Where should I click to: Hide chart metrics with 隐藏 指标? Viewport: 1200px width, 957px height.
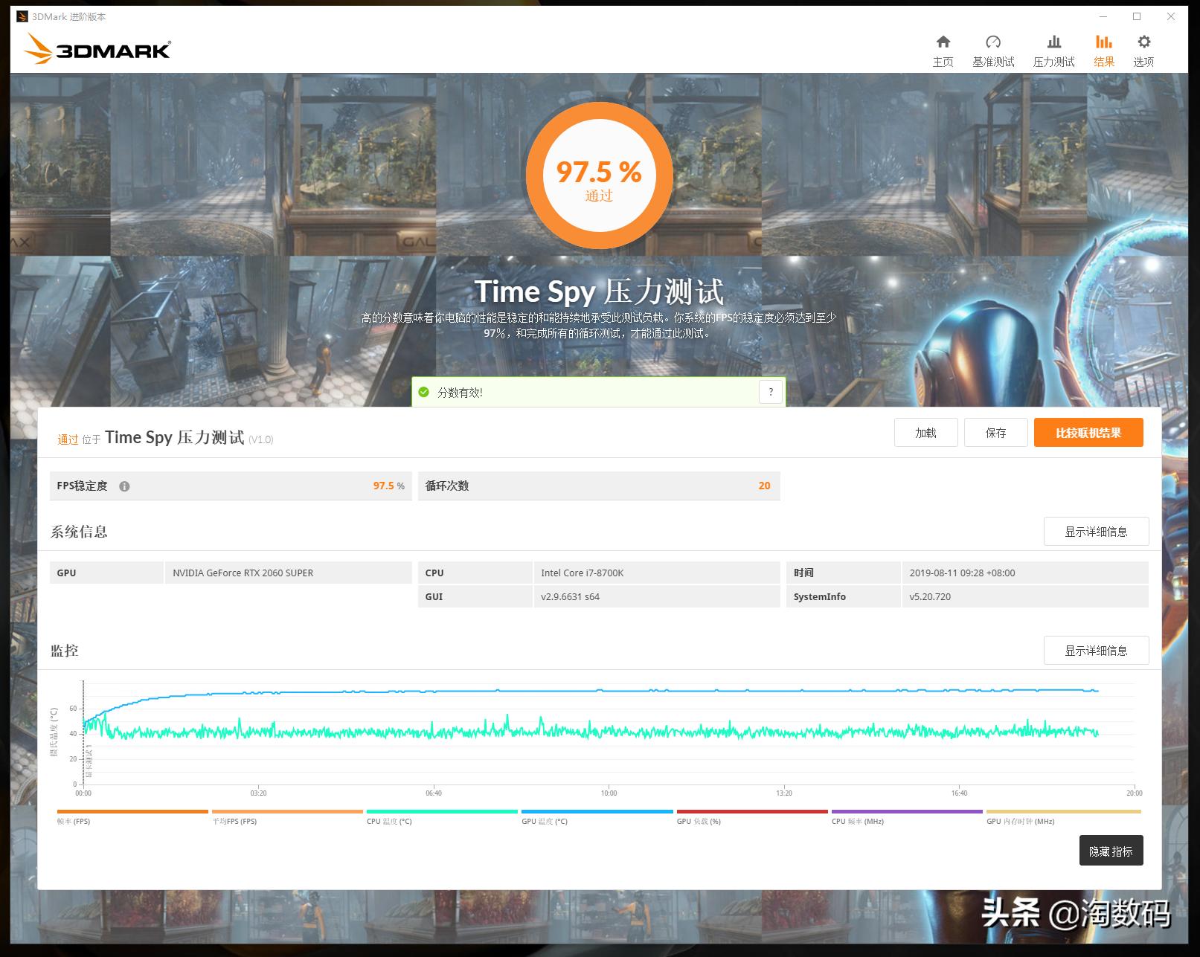(x=1112, y=850)
